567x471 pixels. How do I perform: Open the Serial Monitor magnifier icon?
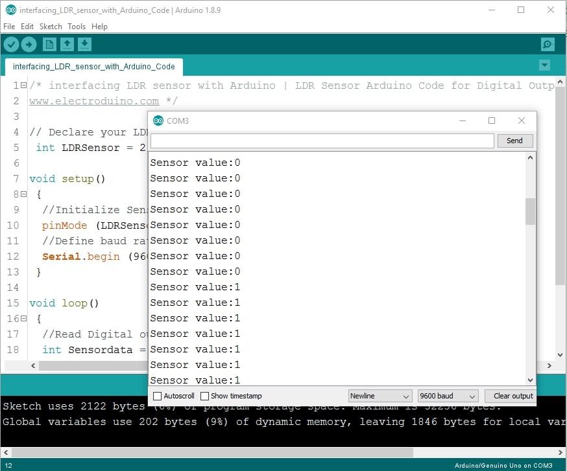548,45
